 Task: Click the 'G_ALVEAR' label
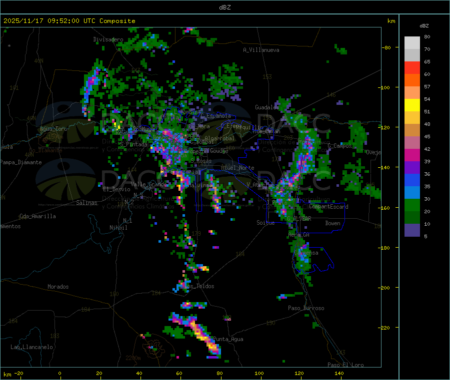click(299, 218)
